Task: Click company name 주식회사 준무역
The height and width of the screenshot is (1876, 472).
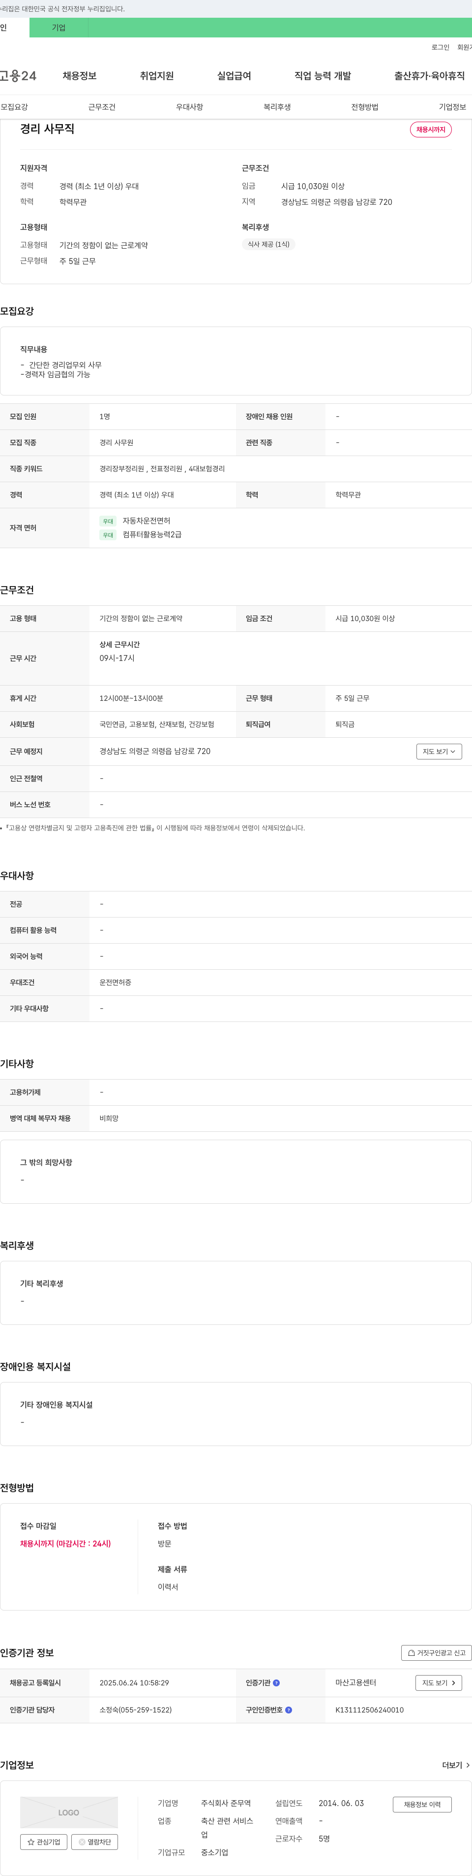Action: (226, 1803)
